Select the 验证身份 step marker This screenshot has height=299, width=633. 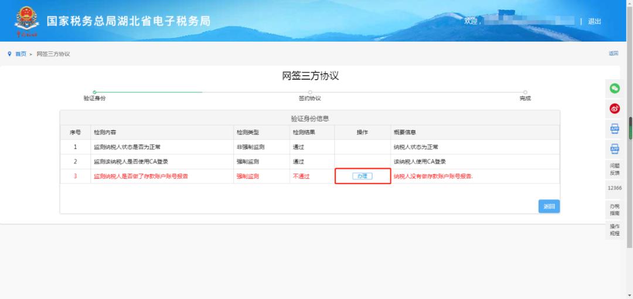[94, 93]
